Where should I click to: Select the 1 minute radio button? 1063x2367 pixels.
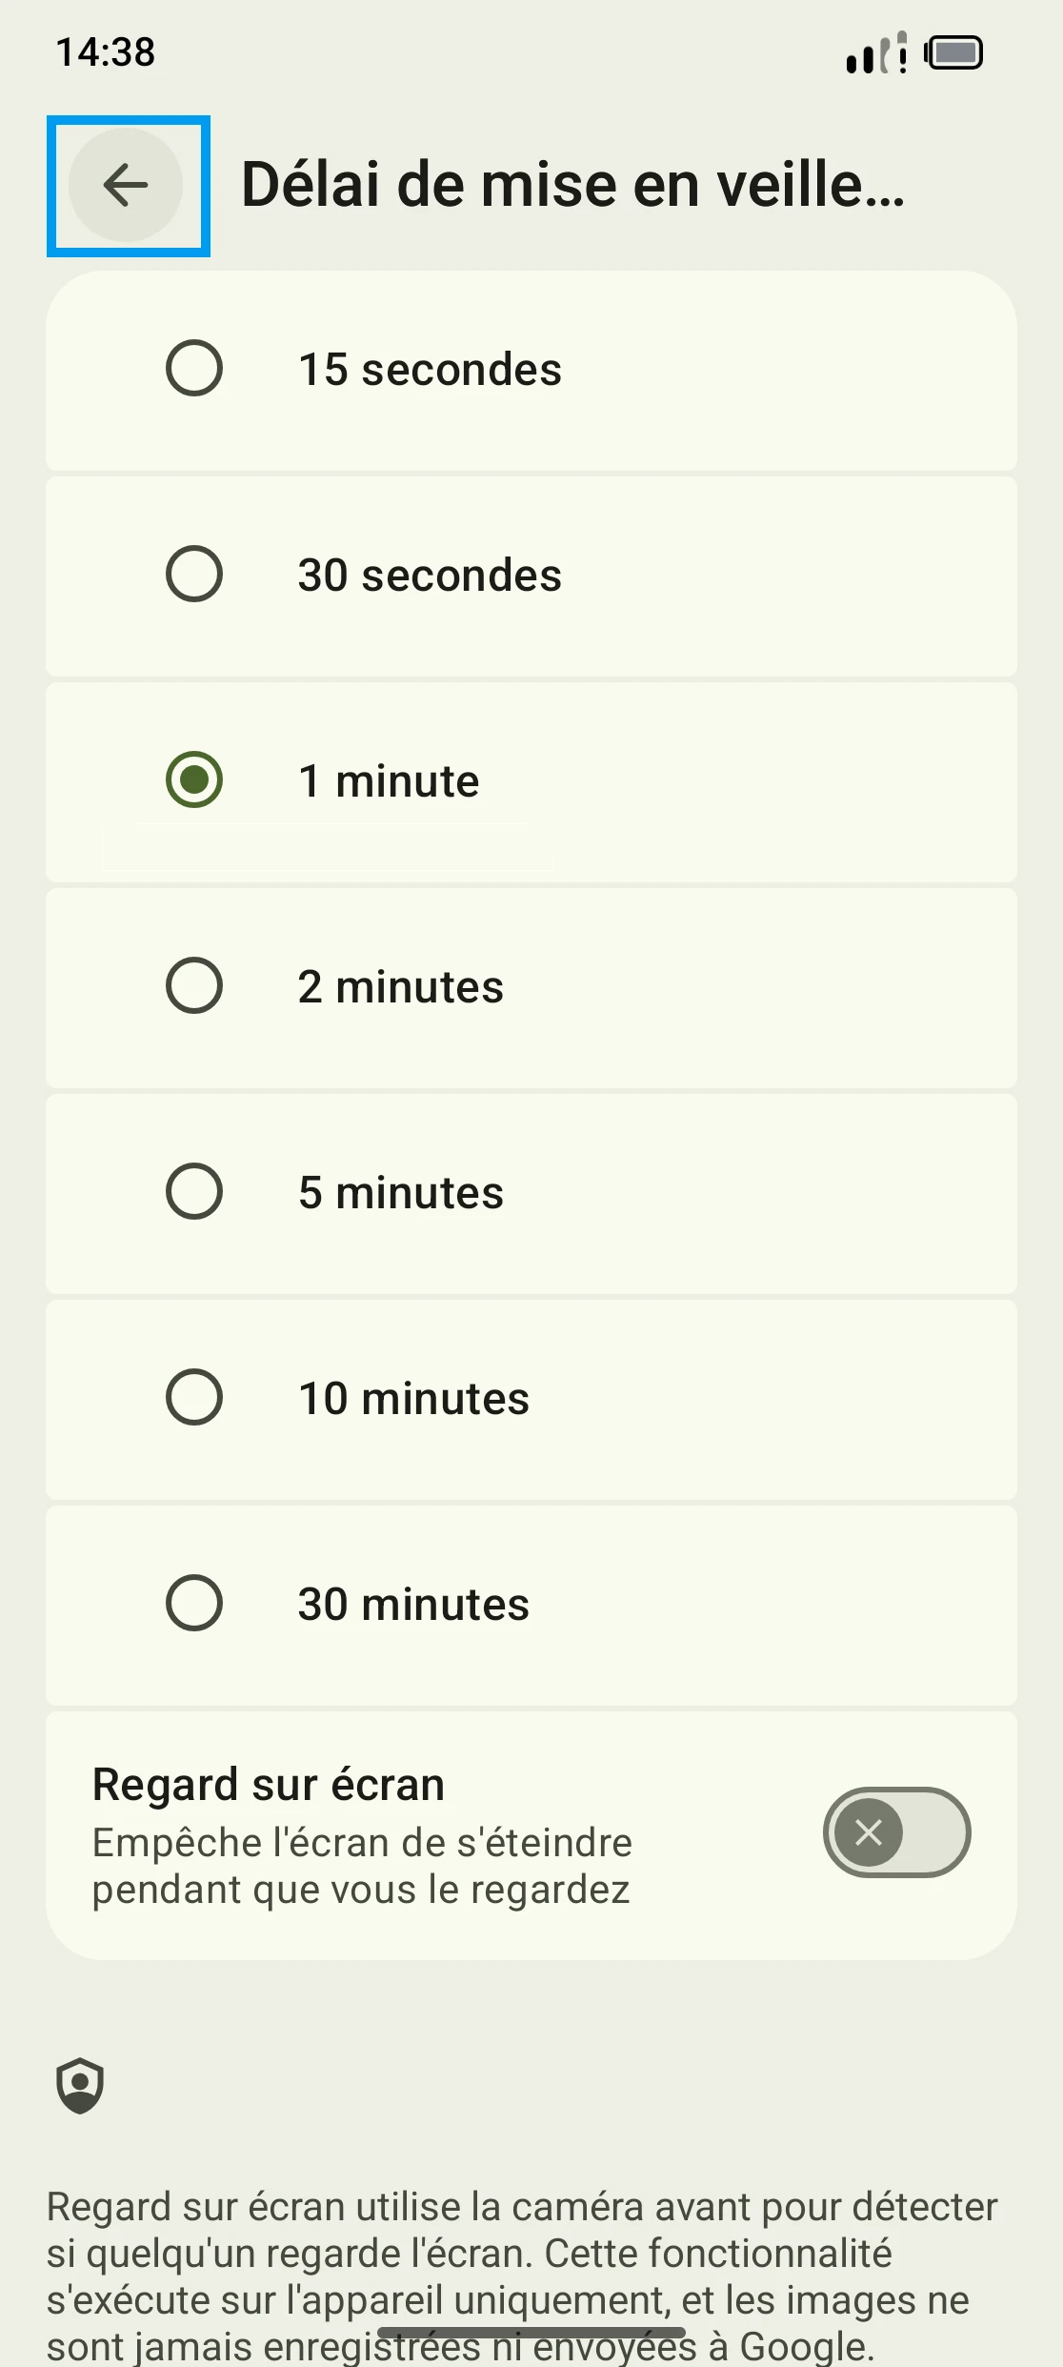pyautogui.click(x=194, y=779)
